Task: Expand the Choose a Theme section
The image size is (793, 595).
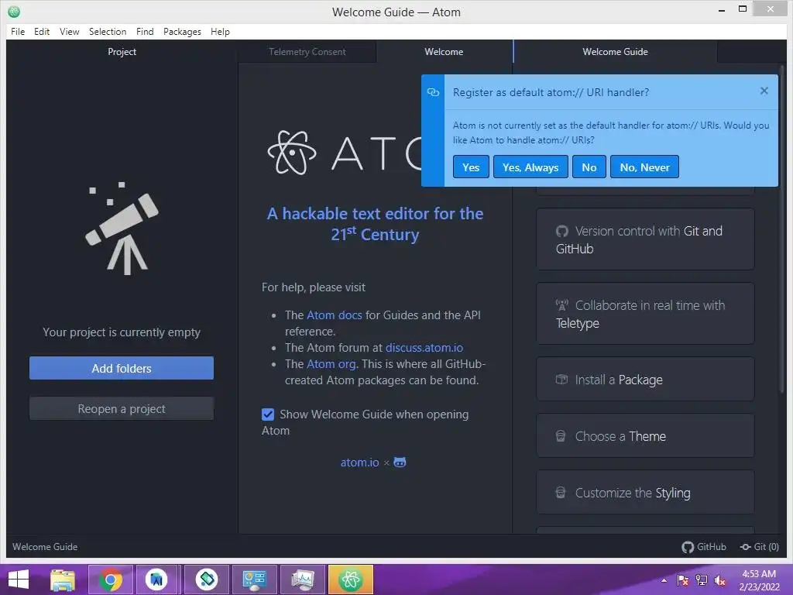Action: (645, 436)
